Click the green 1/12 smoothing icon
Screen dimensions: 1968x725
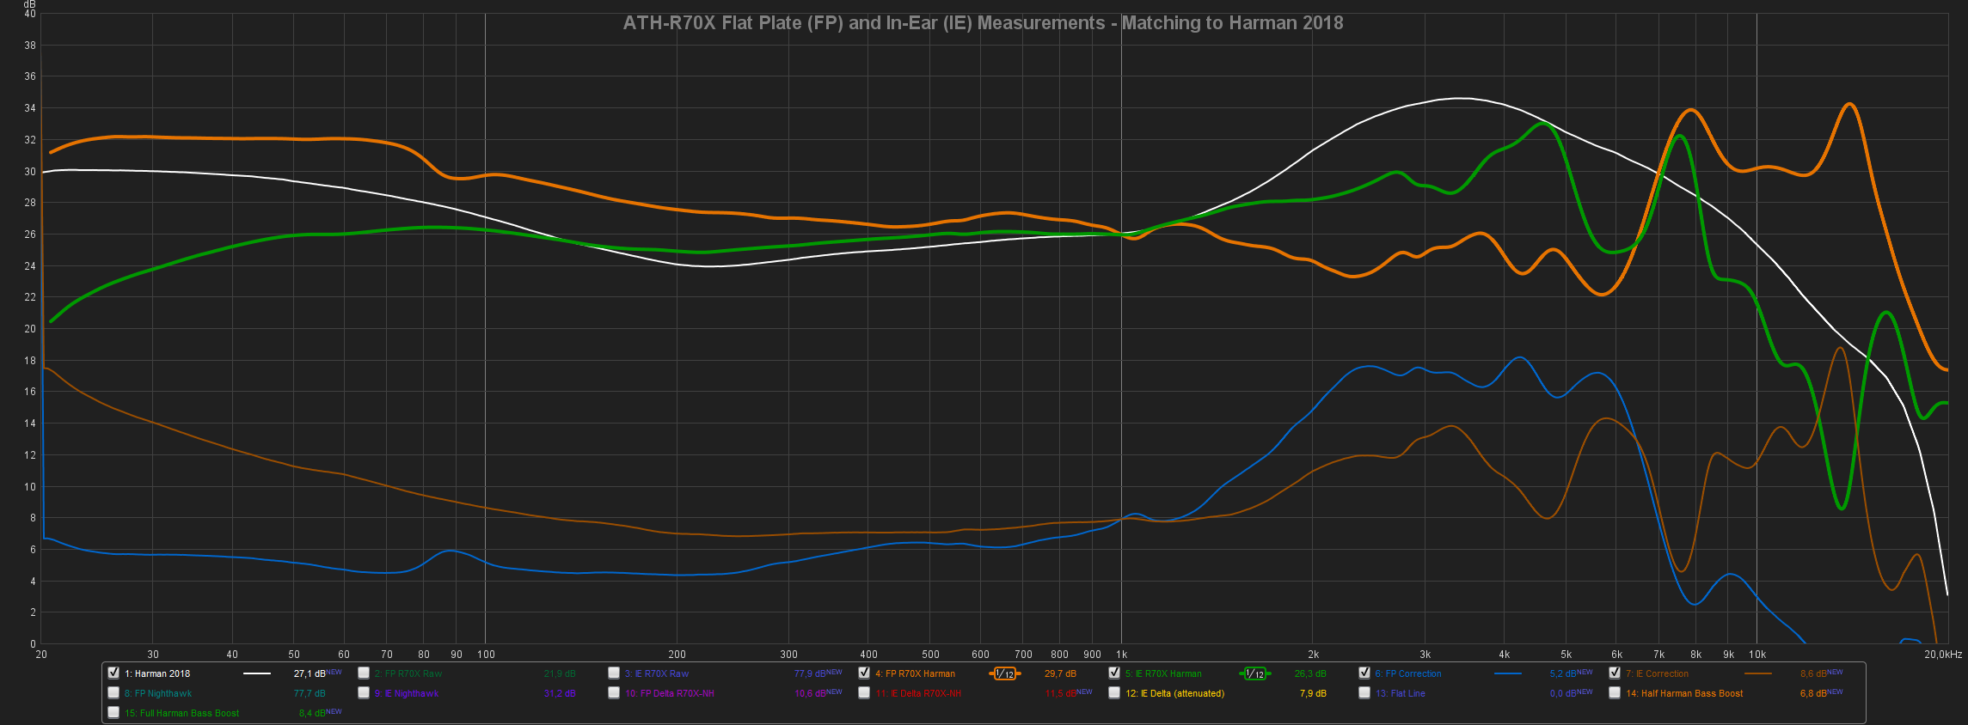click(1254, 673)
